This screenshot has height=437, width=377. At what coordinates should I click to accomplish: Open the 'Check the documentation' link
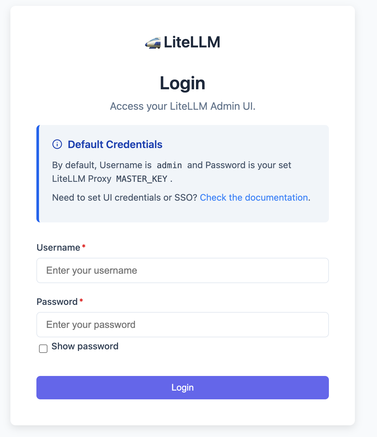point(254,197)
